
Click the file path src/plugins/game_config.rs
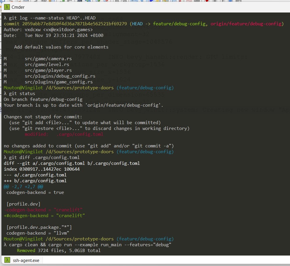click(59, 82)
